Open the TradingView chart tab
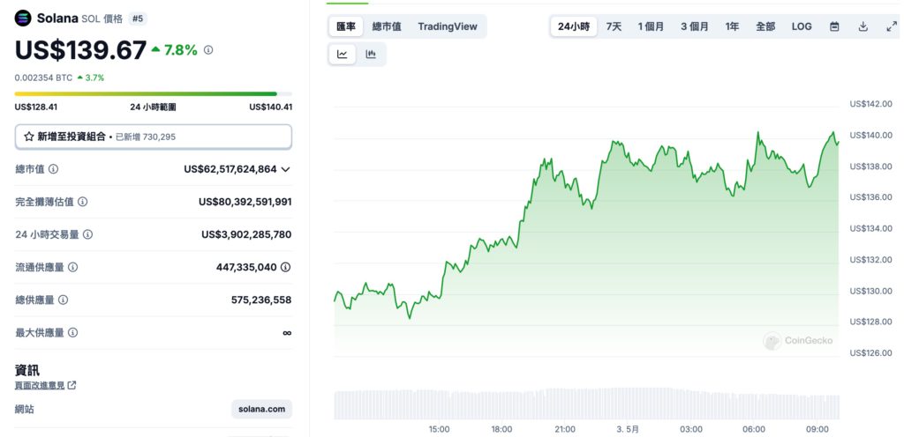Image resolution: width=904 pixels, height=437 pixels. tap(448, 26)
